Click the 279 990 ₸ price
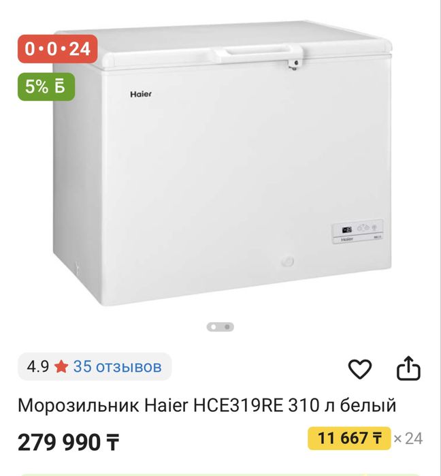Screen dimensions: 441x476 click(68, 442)
